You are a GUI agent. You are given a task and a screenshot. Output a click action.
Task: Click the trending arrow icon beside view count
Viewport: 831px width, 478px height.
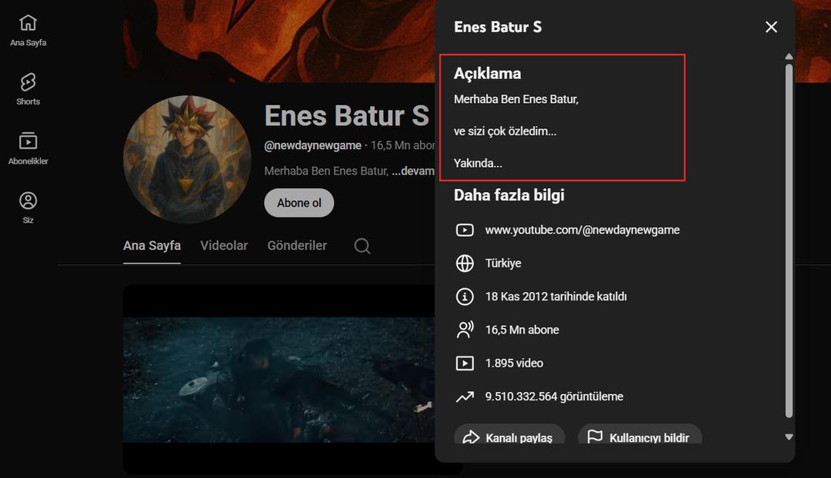[466, 396]
